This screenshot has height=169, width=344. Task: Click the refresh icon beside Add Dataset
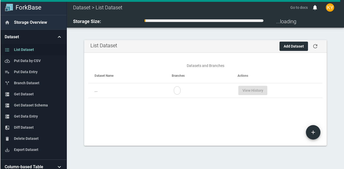315,46
